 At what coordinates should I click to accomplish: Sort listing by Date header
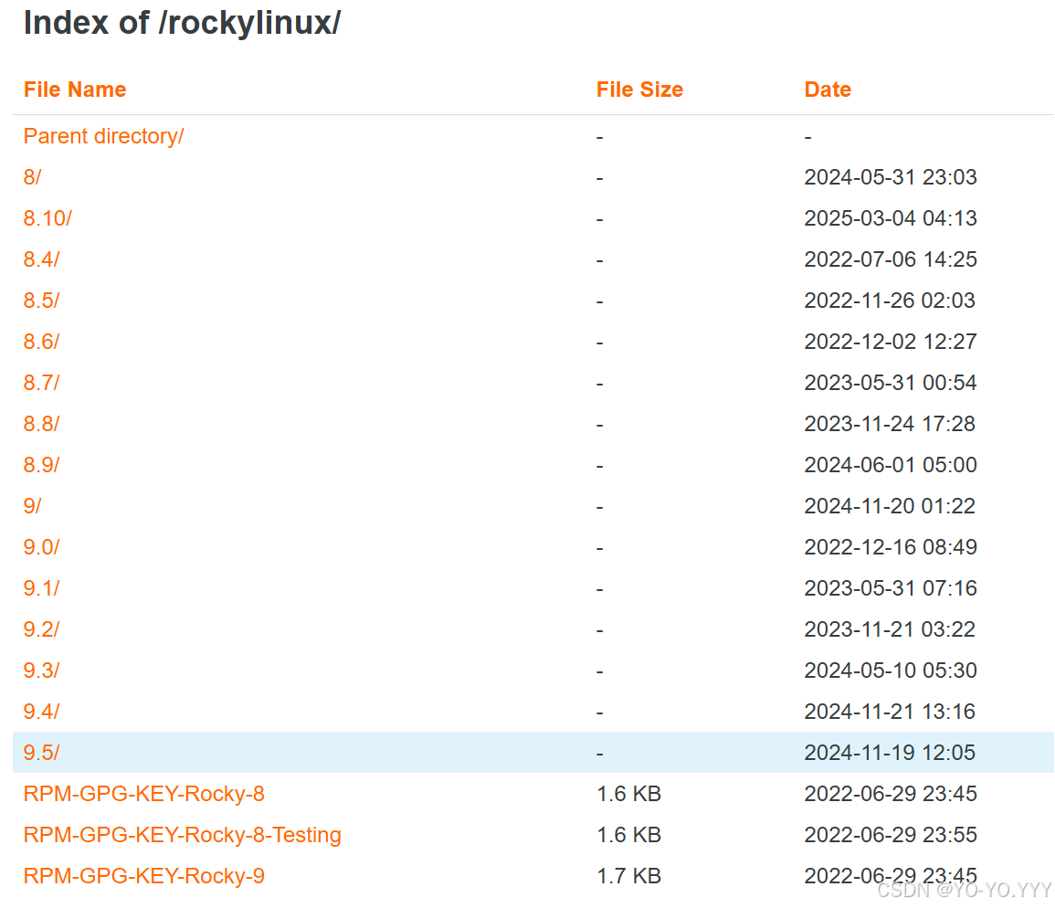pos(828,90)
